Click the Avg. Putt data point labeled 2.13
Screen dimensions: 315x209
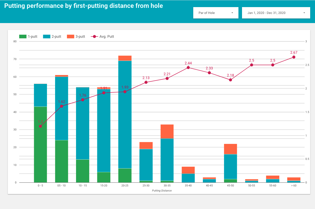[x=146, y=82]
